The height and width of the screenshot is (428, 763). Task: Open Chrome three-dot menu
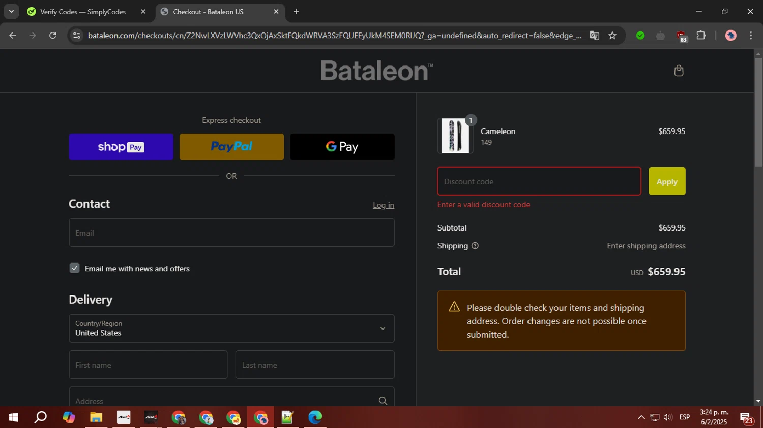pos(751,36)
